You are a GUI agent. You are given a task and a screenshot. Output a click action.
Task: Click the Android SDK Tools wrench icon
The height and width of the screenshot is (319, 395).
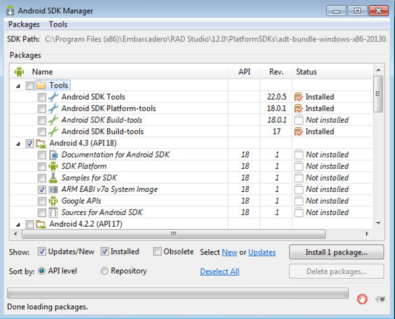(x=53, y=97)
